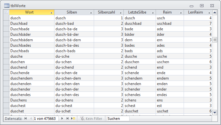Click Silben cell 'du-schen-de'
This screenshot has height=125, width=221.
74,73
